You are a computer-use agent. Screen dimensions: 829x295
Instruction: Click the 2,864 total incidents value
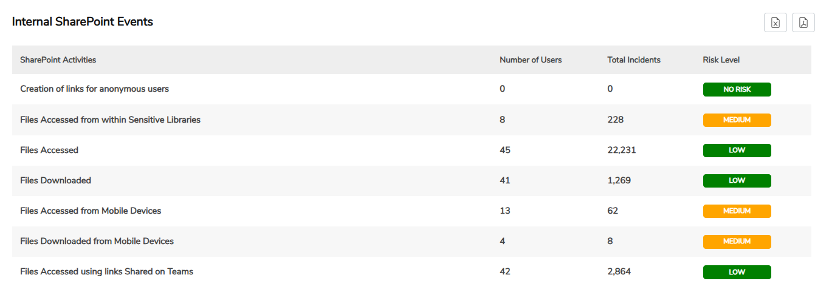pos(619,272)
